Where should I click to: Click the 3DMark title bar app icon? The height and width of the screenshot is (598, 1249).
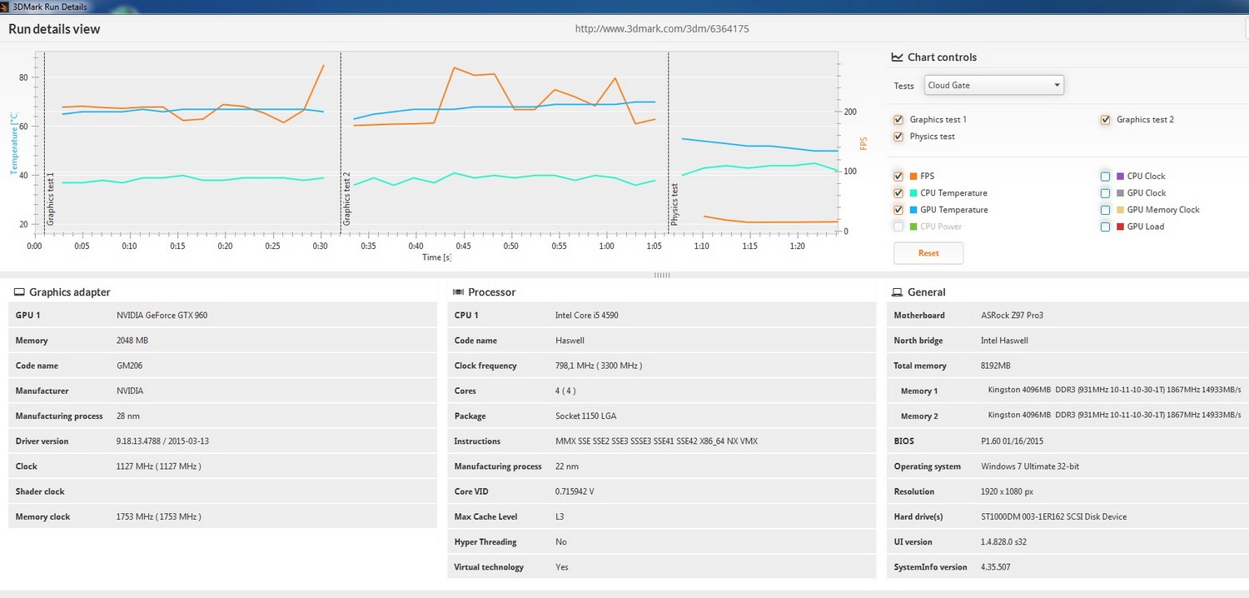(x=6, y=7)
